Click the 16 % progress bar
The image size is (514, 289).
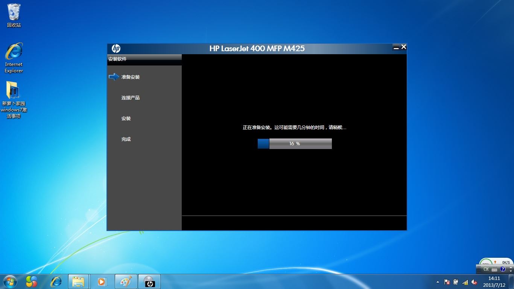pos(295,144)
